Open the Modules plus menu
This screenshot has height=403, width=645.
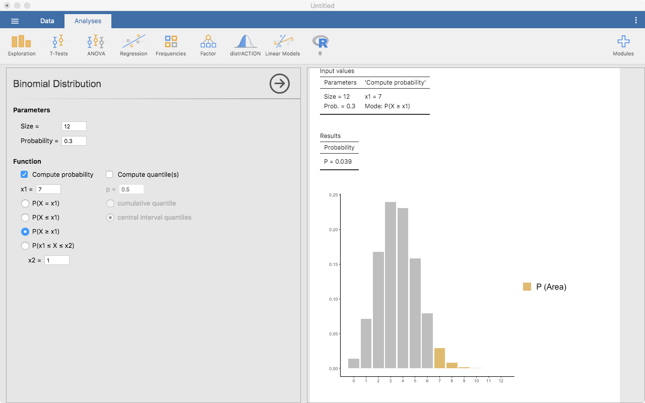[x=623, y=45]
